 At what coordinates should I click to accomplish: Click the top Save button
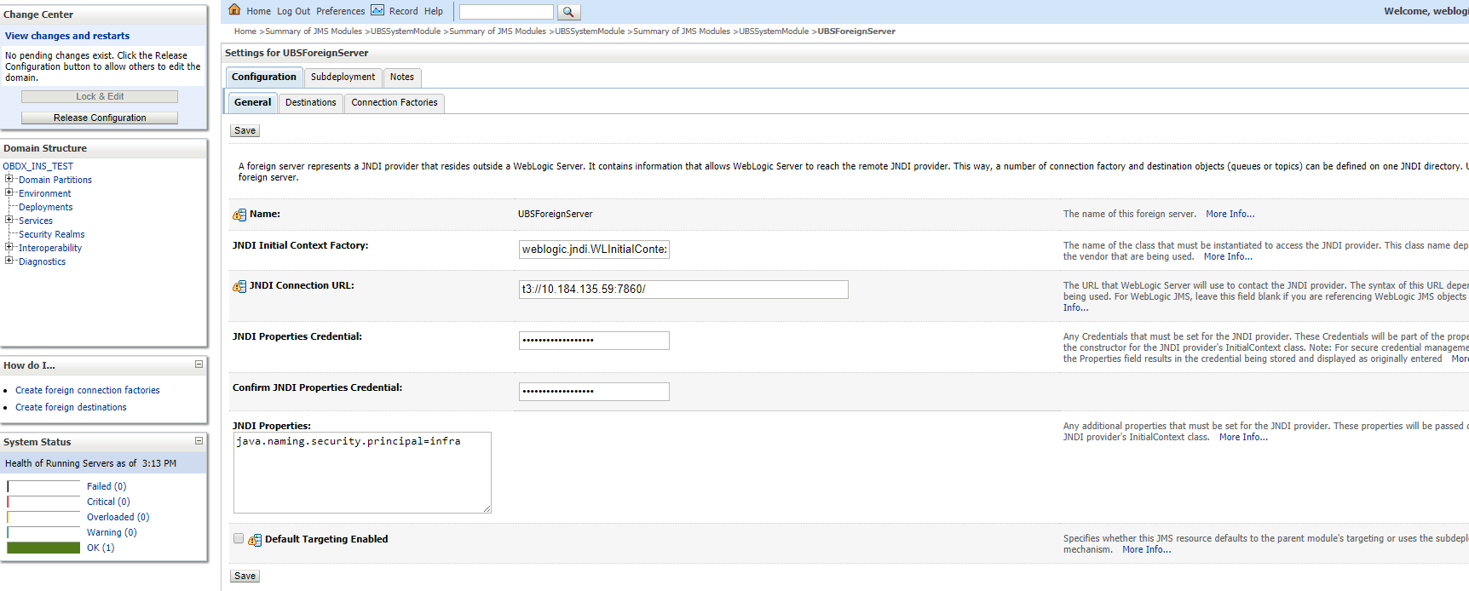coord(245,130)
